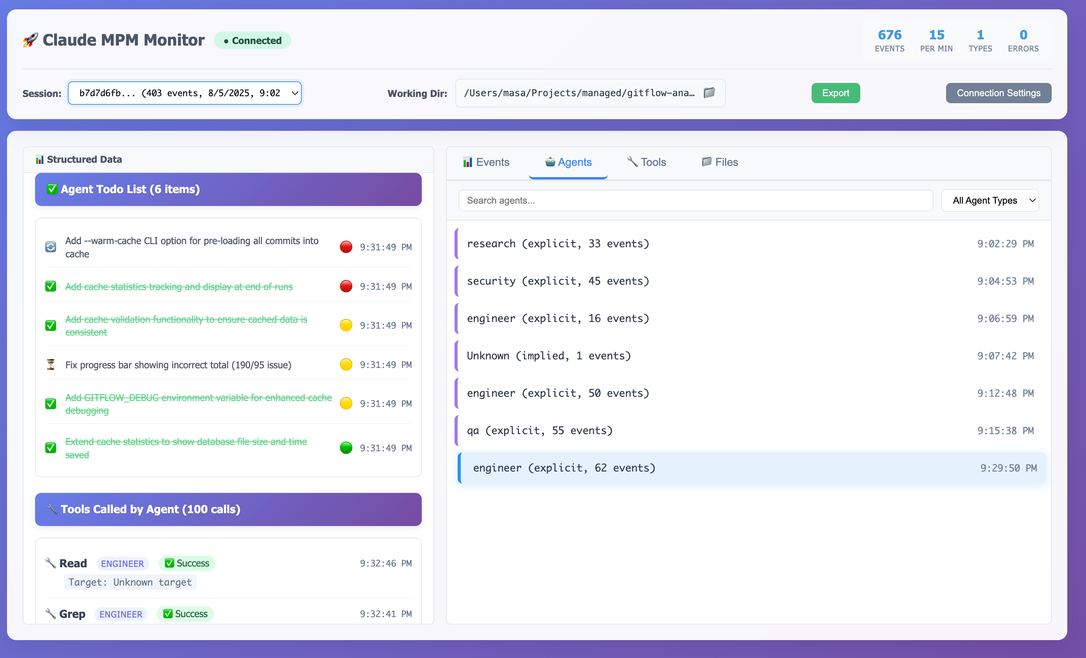Open the All Agent Types dropdown

(x=989, y=200)
